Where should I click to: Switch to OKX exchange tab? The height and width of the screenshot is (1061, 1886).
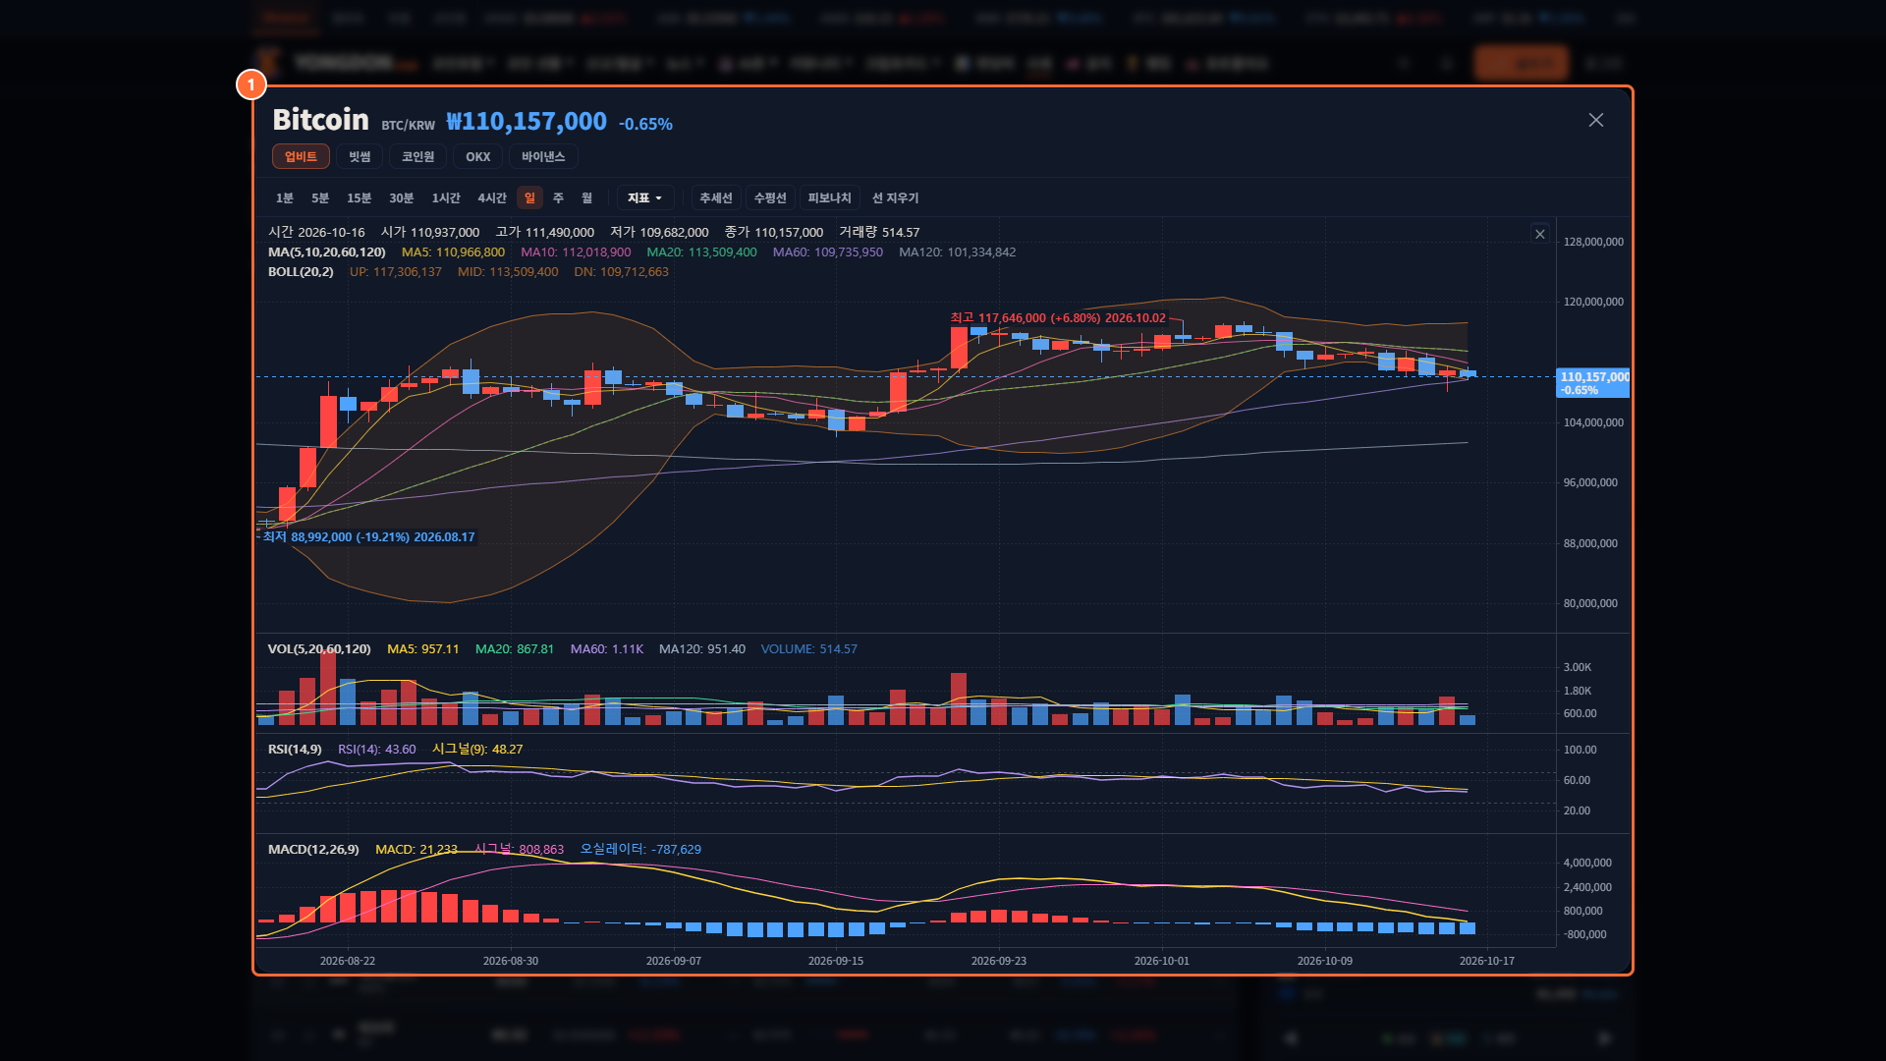[x=478, y=157]
